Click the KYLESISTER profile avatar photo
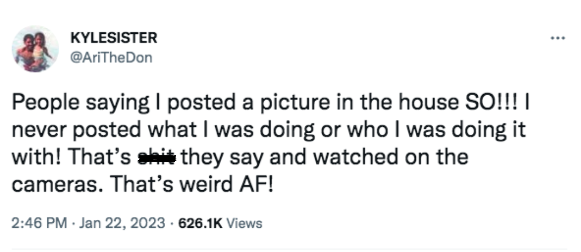The image size is (581, 252). (36, 49)
